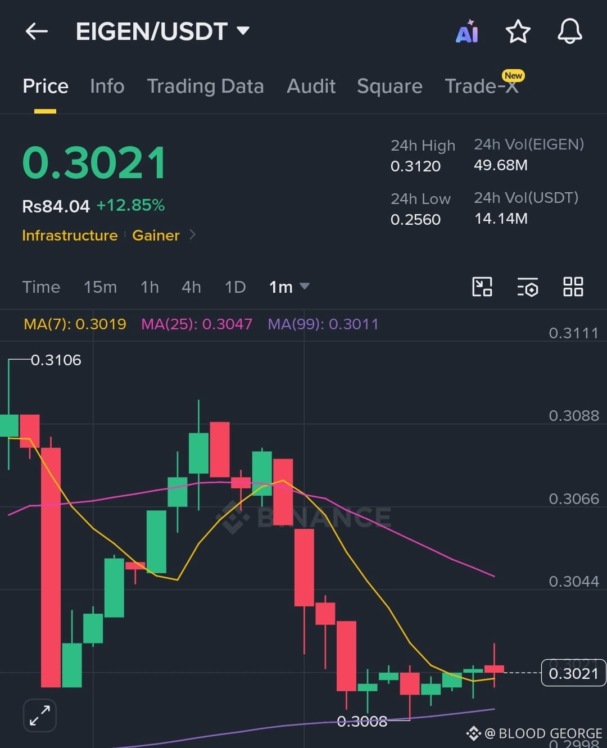Expand the Infrastructure Gainer tags chevron

192,234
